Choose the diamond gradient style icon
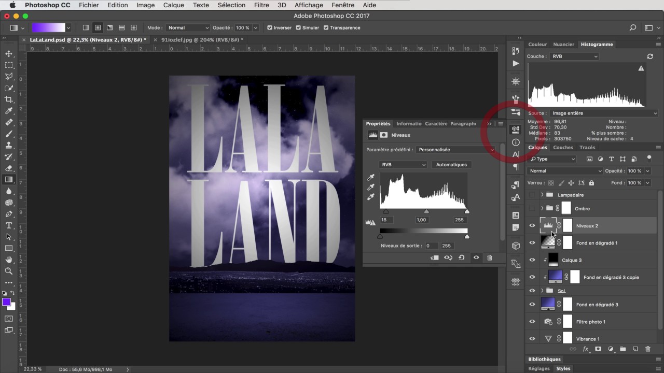Image resolution: width=664 pixels, height=373 pixels. pyautogui.click(x=133, y=27)
